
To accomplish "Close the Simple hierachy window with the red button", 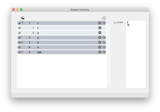I will point(14,10).
